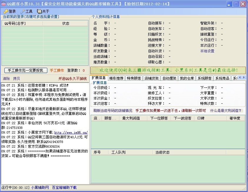
Task: Open the 本地设置 link
Action: (x=207, y=51)
